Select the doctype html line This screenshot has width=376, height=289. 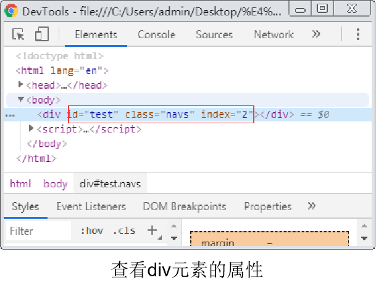click(60, 56)
